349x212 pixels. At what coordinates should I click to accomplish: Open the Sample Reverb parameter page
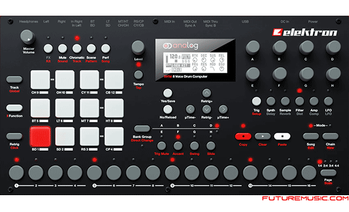point(285,101)
